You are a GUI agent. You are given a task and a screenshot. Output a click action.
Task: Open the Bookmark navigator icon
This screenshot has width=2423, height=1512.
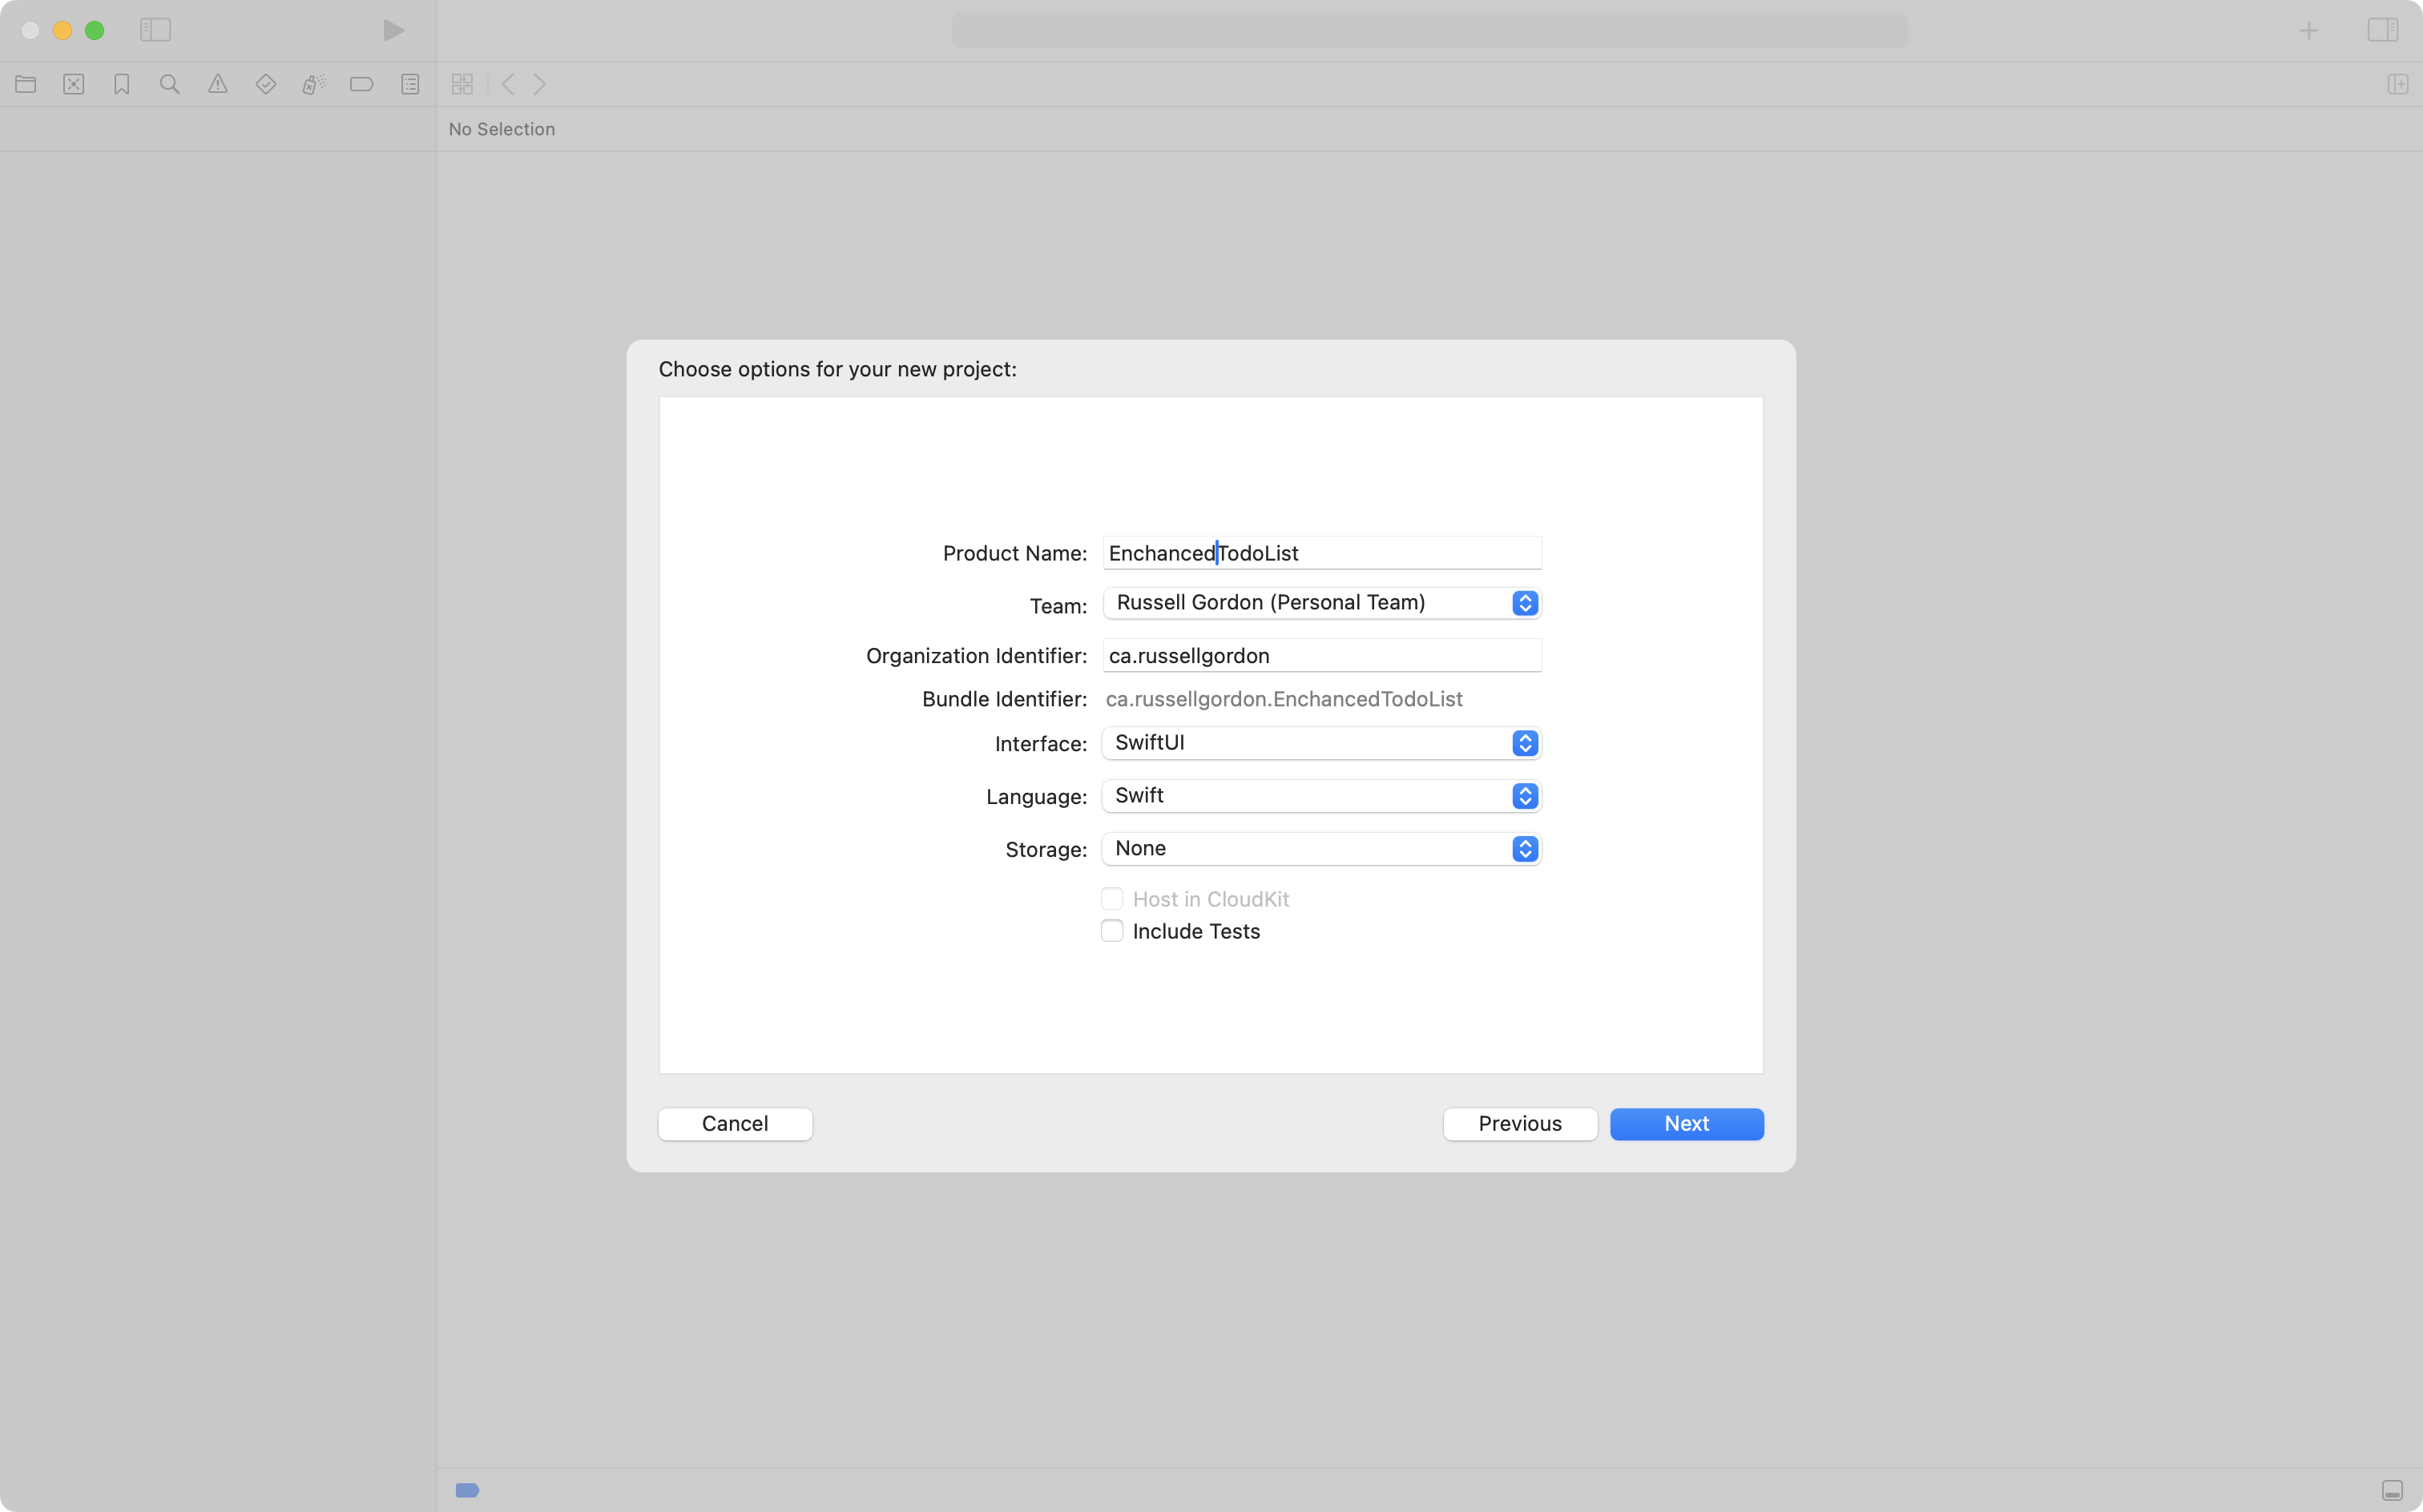point(122,84)
